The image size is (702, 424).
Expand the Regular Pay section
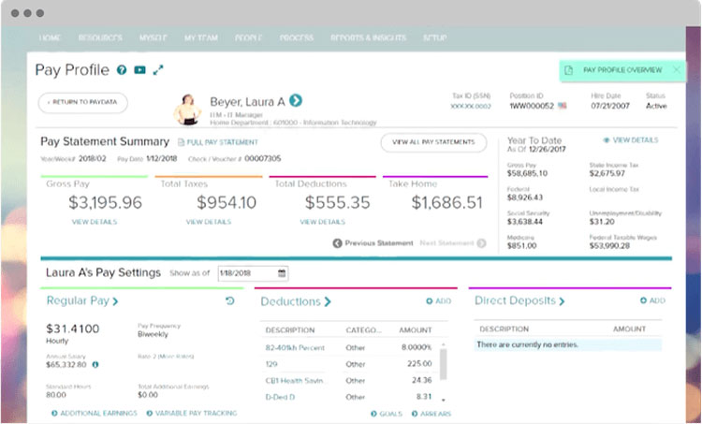click(82, 300)
